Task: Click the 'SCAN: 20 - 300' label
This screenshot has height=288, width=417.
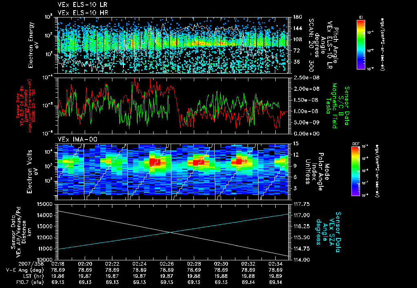Action: coord(311,45)
